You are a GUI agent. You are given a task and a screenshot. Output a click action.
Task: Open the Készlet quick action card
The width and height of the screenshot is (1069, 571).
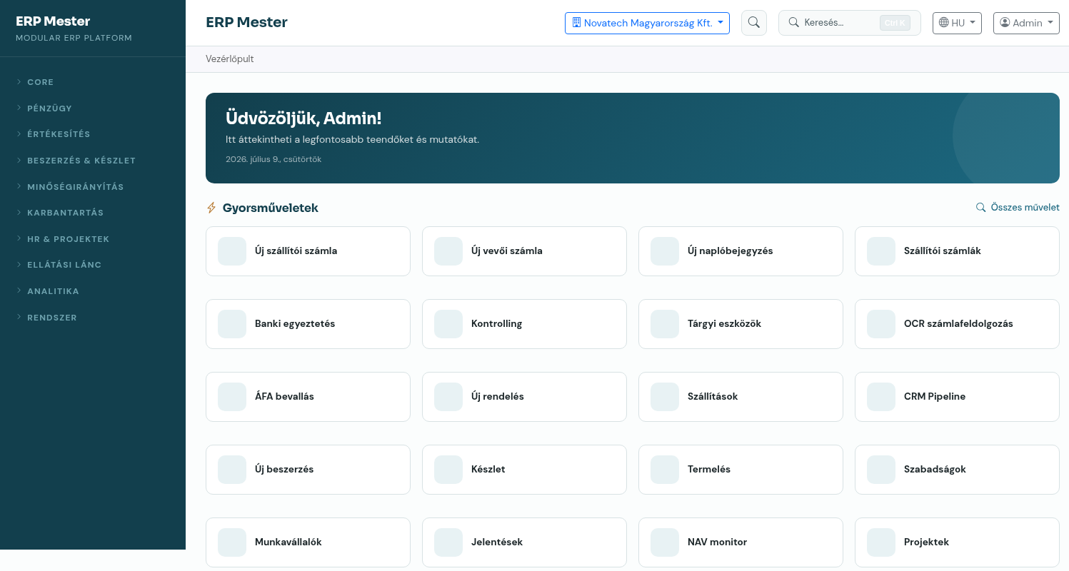[524, 470]
